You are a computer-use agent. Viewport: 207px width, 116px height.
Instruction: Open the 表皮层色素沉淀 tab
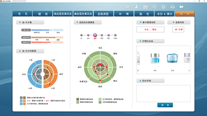click(x=63, y=14)
